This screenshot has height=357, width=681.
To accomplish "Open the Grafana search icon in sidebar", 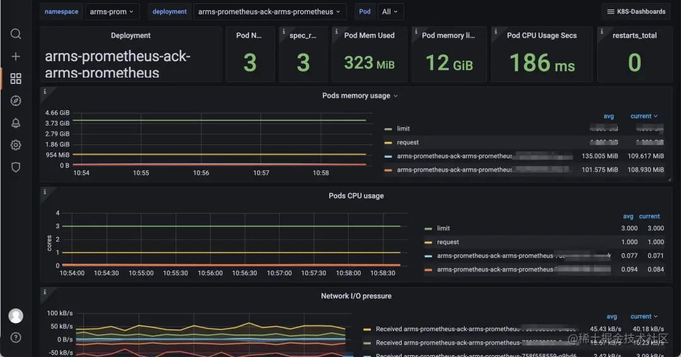I will coord(16,34).
